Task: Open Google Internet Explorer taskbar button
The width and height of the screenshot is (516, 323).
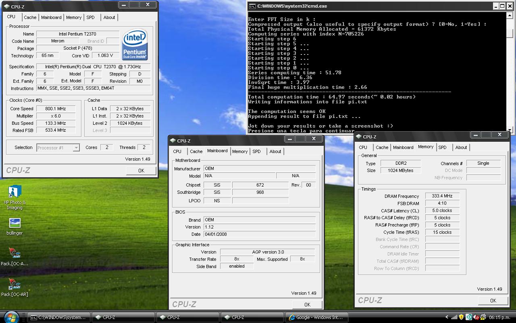Action: 317,317
